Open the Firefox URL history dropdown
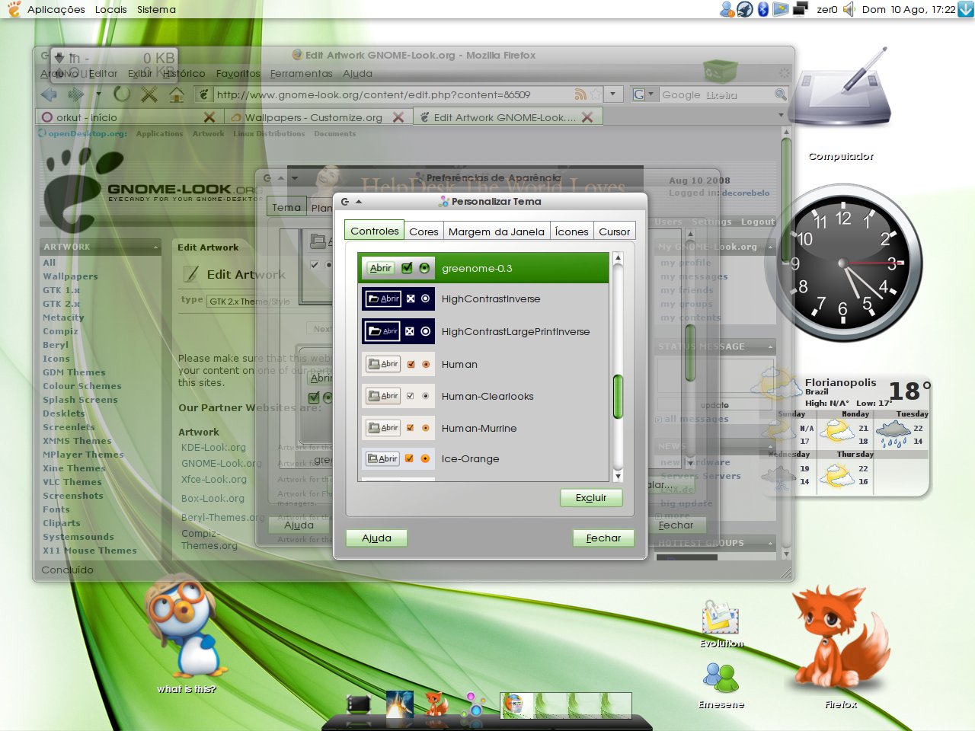 click(613, 94)
